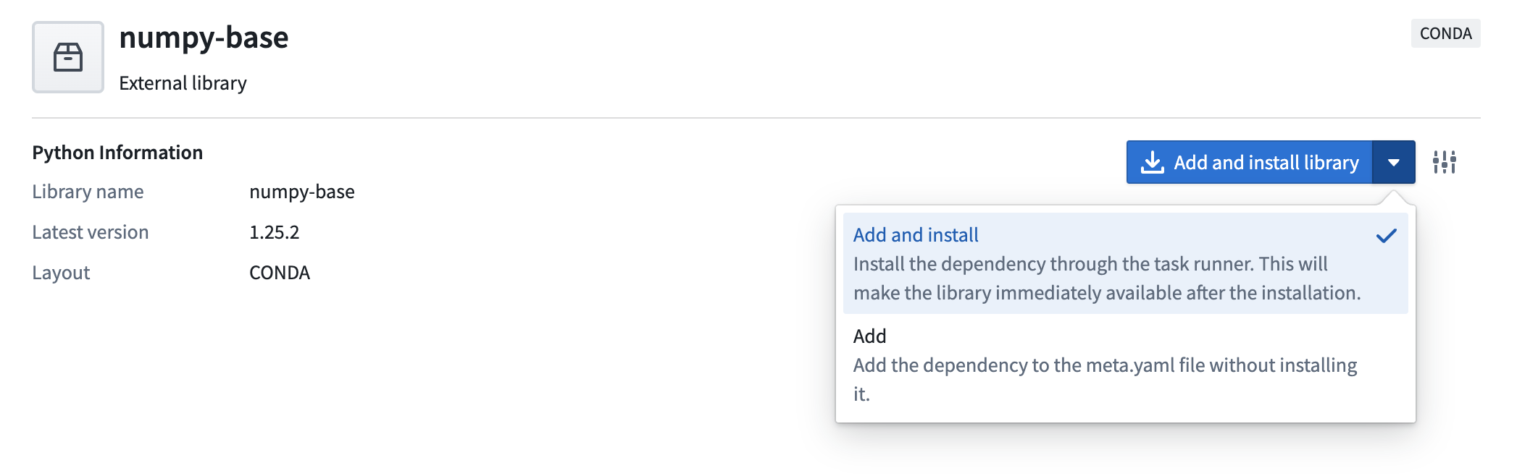Image resolution: width=1517 pixels, height=476 pixels.
Task: Click the checkmark beside Add and install
Action: pyautogui.click(x=1386, y=236)
